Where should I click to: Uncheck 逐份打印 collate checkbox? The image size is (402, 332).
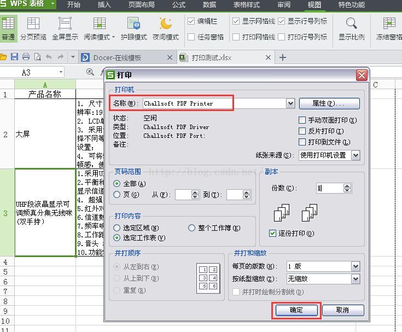pos(272,234)
